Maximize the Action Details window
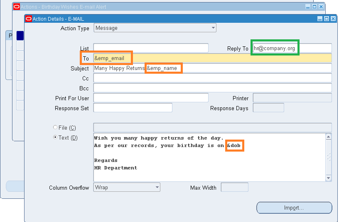The height and width of the screenshot is (222, 344). (x=327, y=19)
